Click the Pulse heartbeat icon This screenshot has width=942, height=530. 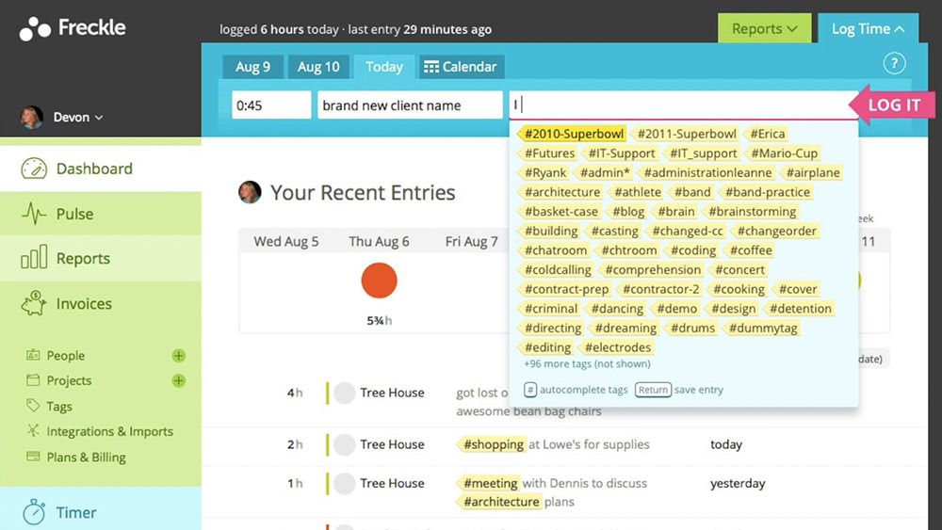tap(34, 214)
